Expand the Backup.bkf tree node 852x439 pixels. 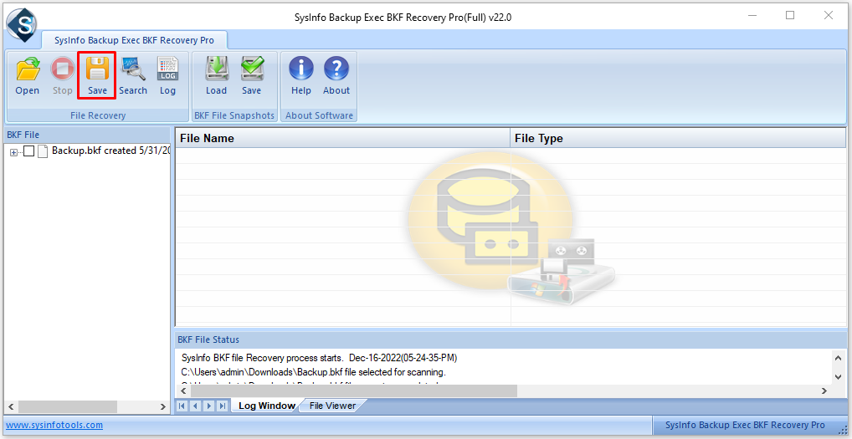(13, 152)
